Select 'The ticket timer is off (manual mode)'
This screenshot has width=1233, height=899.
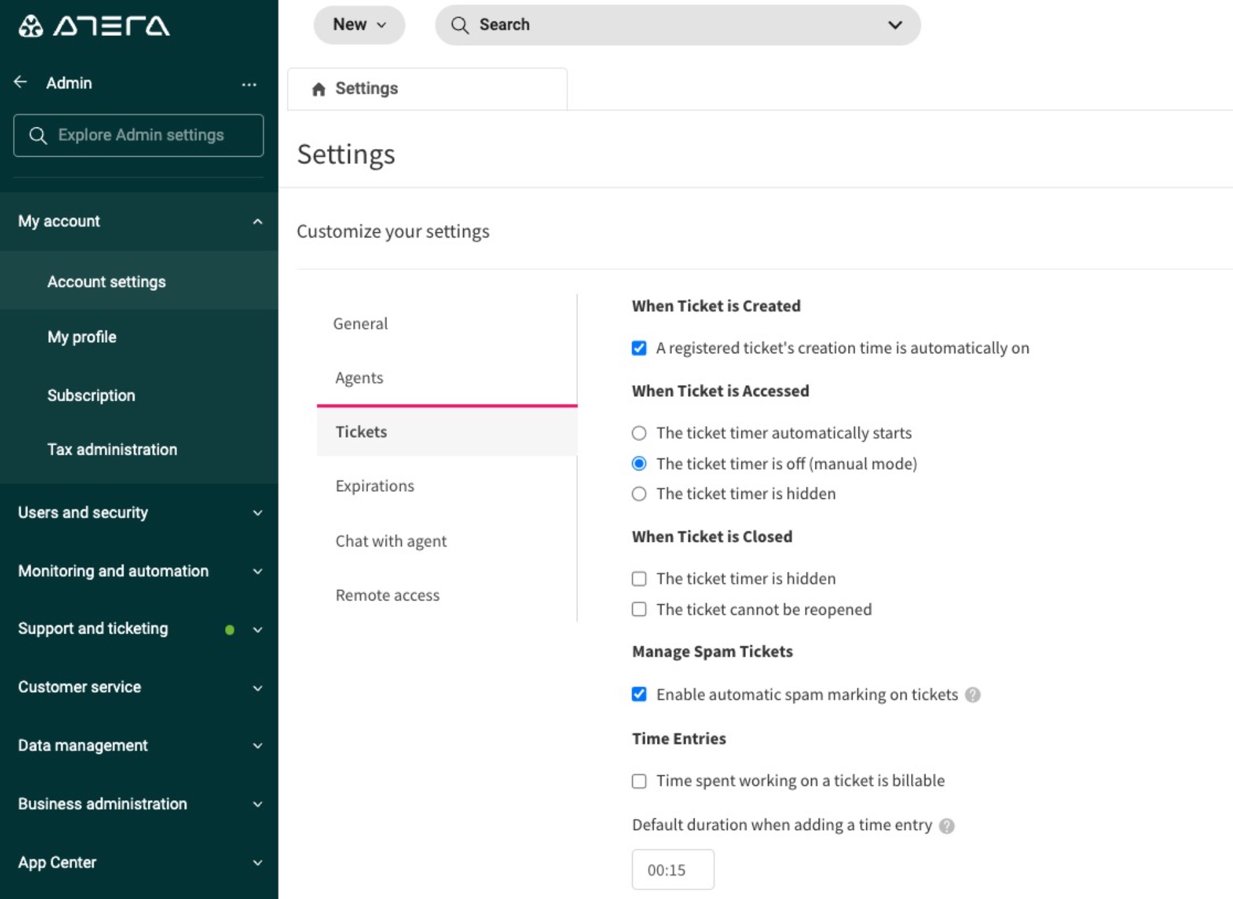pos(639,464)
